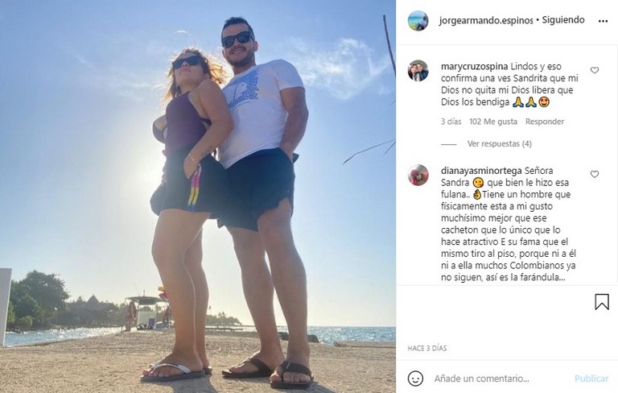Like dianayasminortega's comment with heart icon
The image size is (618, 393).
pos(595,175)
